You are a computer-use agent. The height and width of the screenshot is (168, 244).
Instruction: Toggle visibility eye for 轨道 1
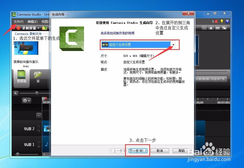(x=39, y=142)
